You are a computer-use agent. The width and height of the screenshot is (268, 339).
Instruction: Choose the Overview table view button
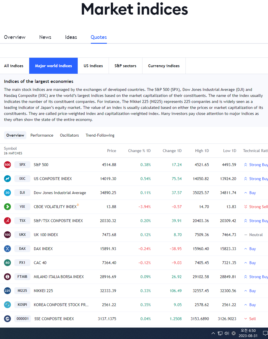[x=15, y=135]
